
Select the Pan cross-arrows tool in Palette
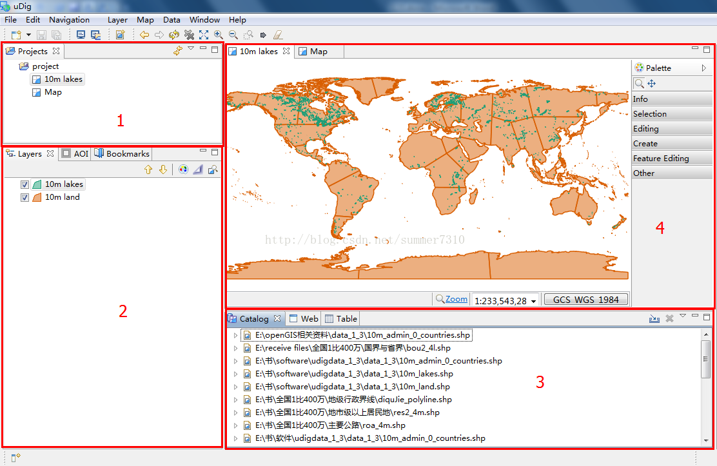652,83
